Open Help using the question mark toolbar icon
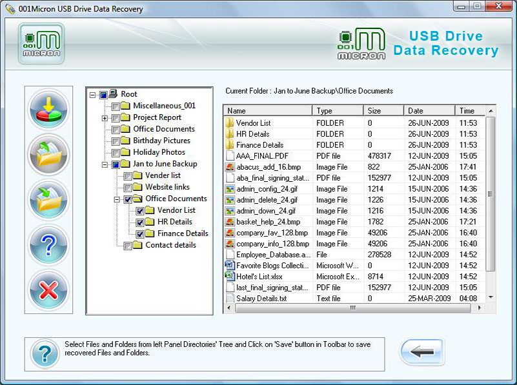The height and width of the screenshot is (385, 517). [48, 245]
